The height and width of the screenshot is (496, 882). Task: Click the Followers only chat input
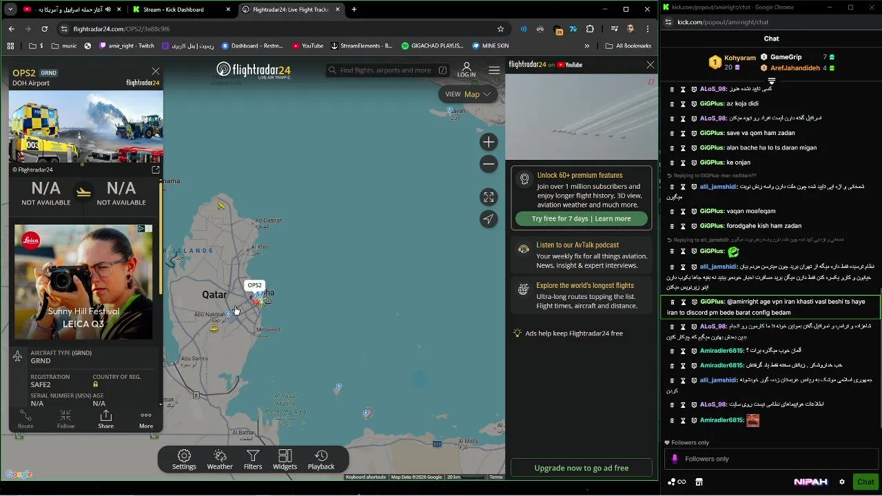(x=772, y=459)
